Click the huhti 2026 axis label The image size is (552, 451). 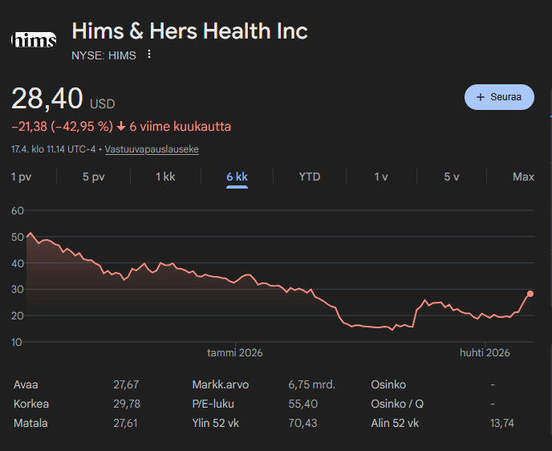(x=485, y=353)
